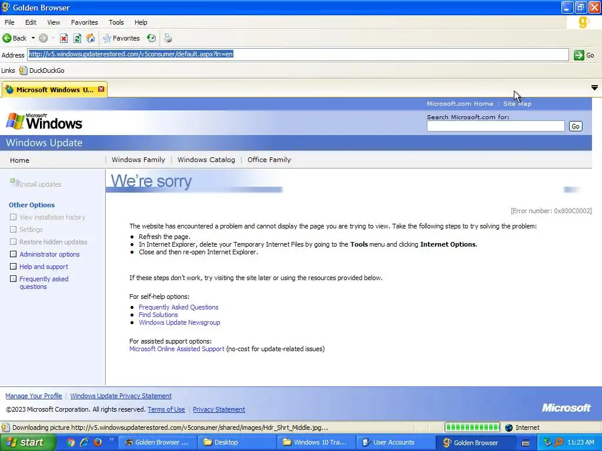Open Microsoft Online Assisted Support link
The image size is (602, 451).
point(176,349)
